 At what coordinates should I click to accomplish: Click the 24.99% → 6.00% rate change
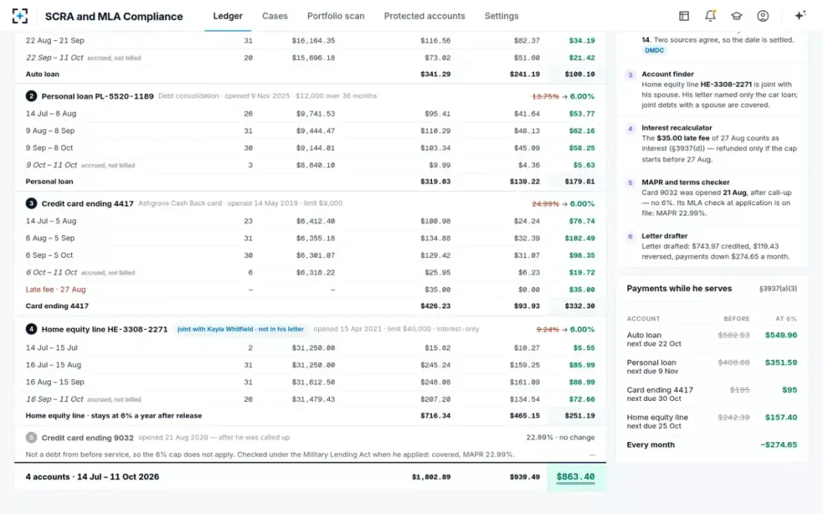pos(563,204)
